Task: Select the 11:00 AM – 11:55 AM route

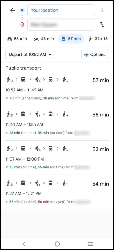Action: [x=57, y=123]
